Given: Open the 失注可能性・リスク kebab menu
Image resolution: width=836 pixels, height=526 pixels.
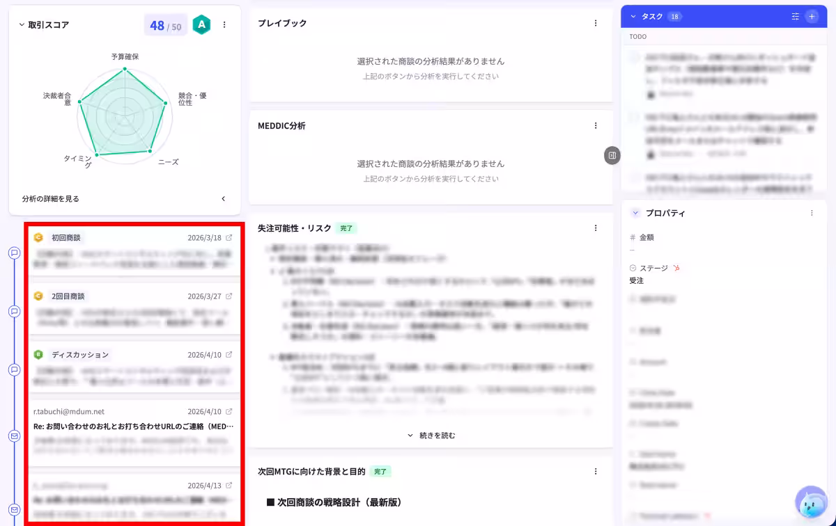Looking at the screenshot, I should pyautogui.click(x=596, y=228).
